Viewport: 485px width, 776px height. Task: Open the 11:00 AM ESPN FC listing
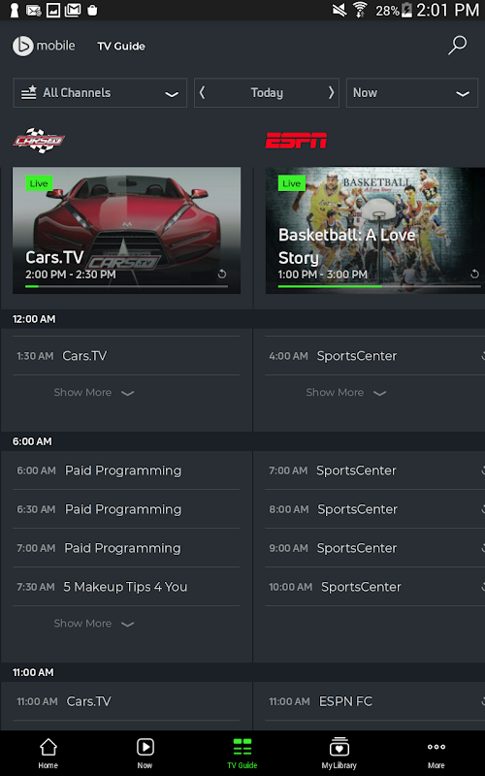(374, 701)
